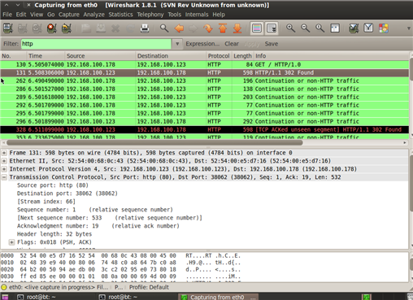Zoom in on packet text
Image resolution: width=413 pixels, height=300 pixels.
(x=290, y=28)
